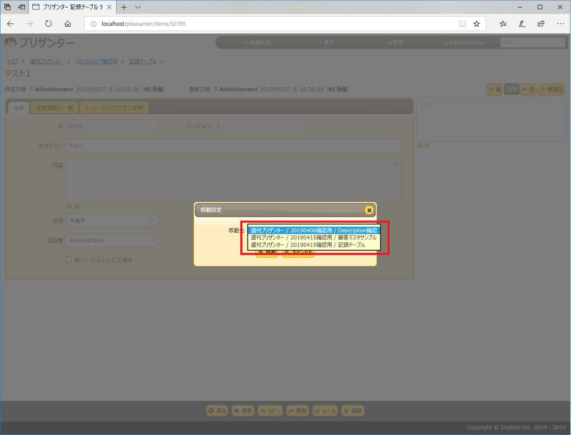Go to the previous record (前)
The image size is (571, 435).
click(x=494, y=89)
